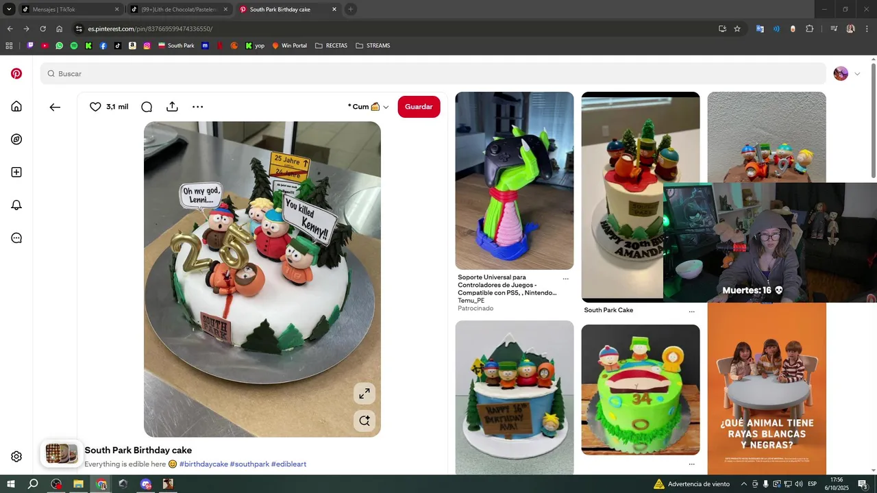Open the Twitch bookmark icon
Viewport: 877px width, 493px height.
click(30, 46)
